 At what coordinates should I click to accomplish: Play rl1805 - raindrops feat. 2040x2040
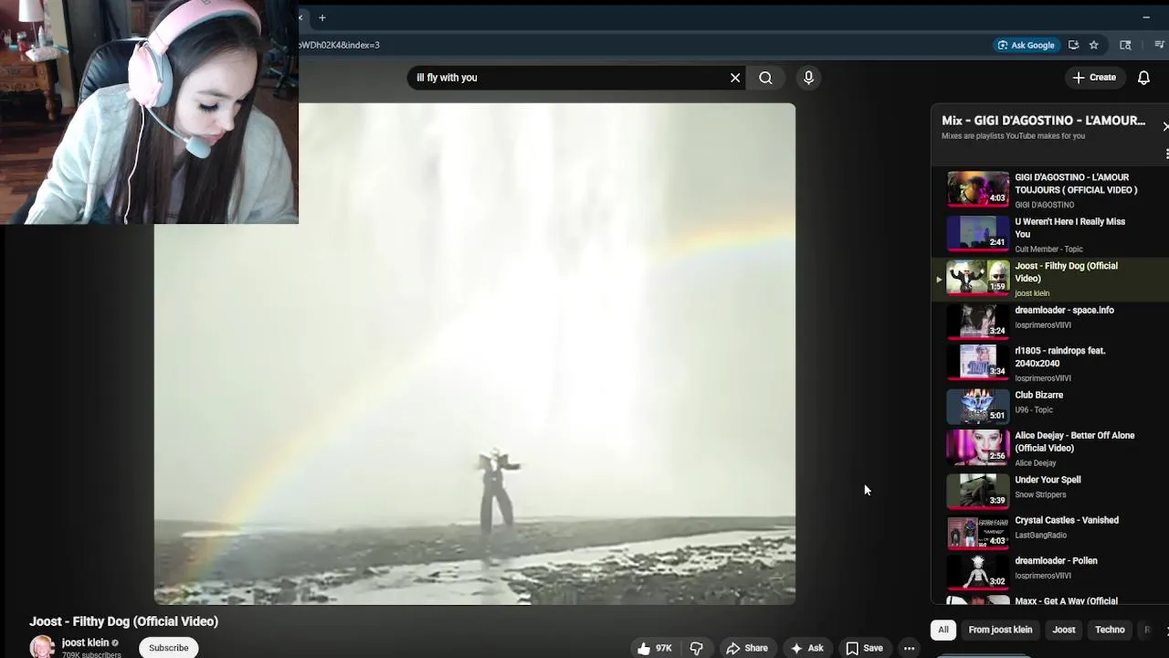(1050, 363)
